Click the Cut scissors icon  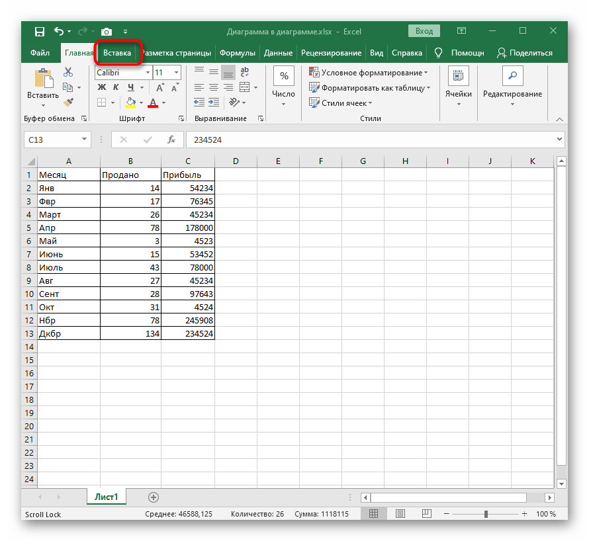pos(68,73)
